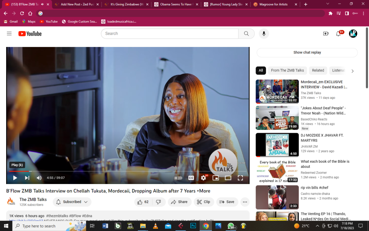Click the Show chat replay button
This screenshot has width=369, height=231.
tap(307, 52)
